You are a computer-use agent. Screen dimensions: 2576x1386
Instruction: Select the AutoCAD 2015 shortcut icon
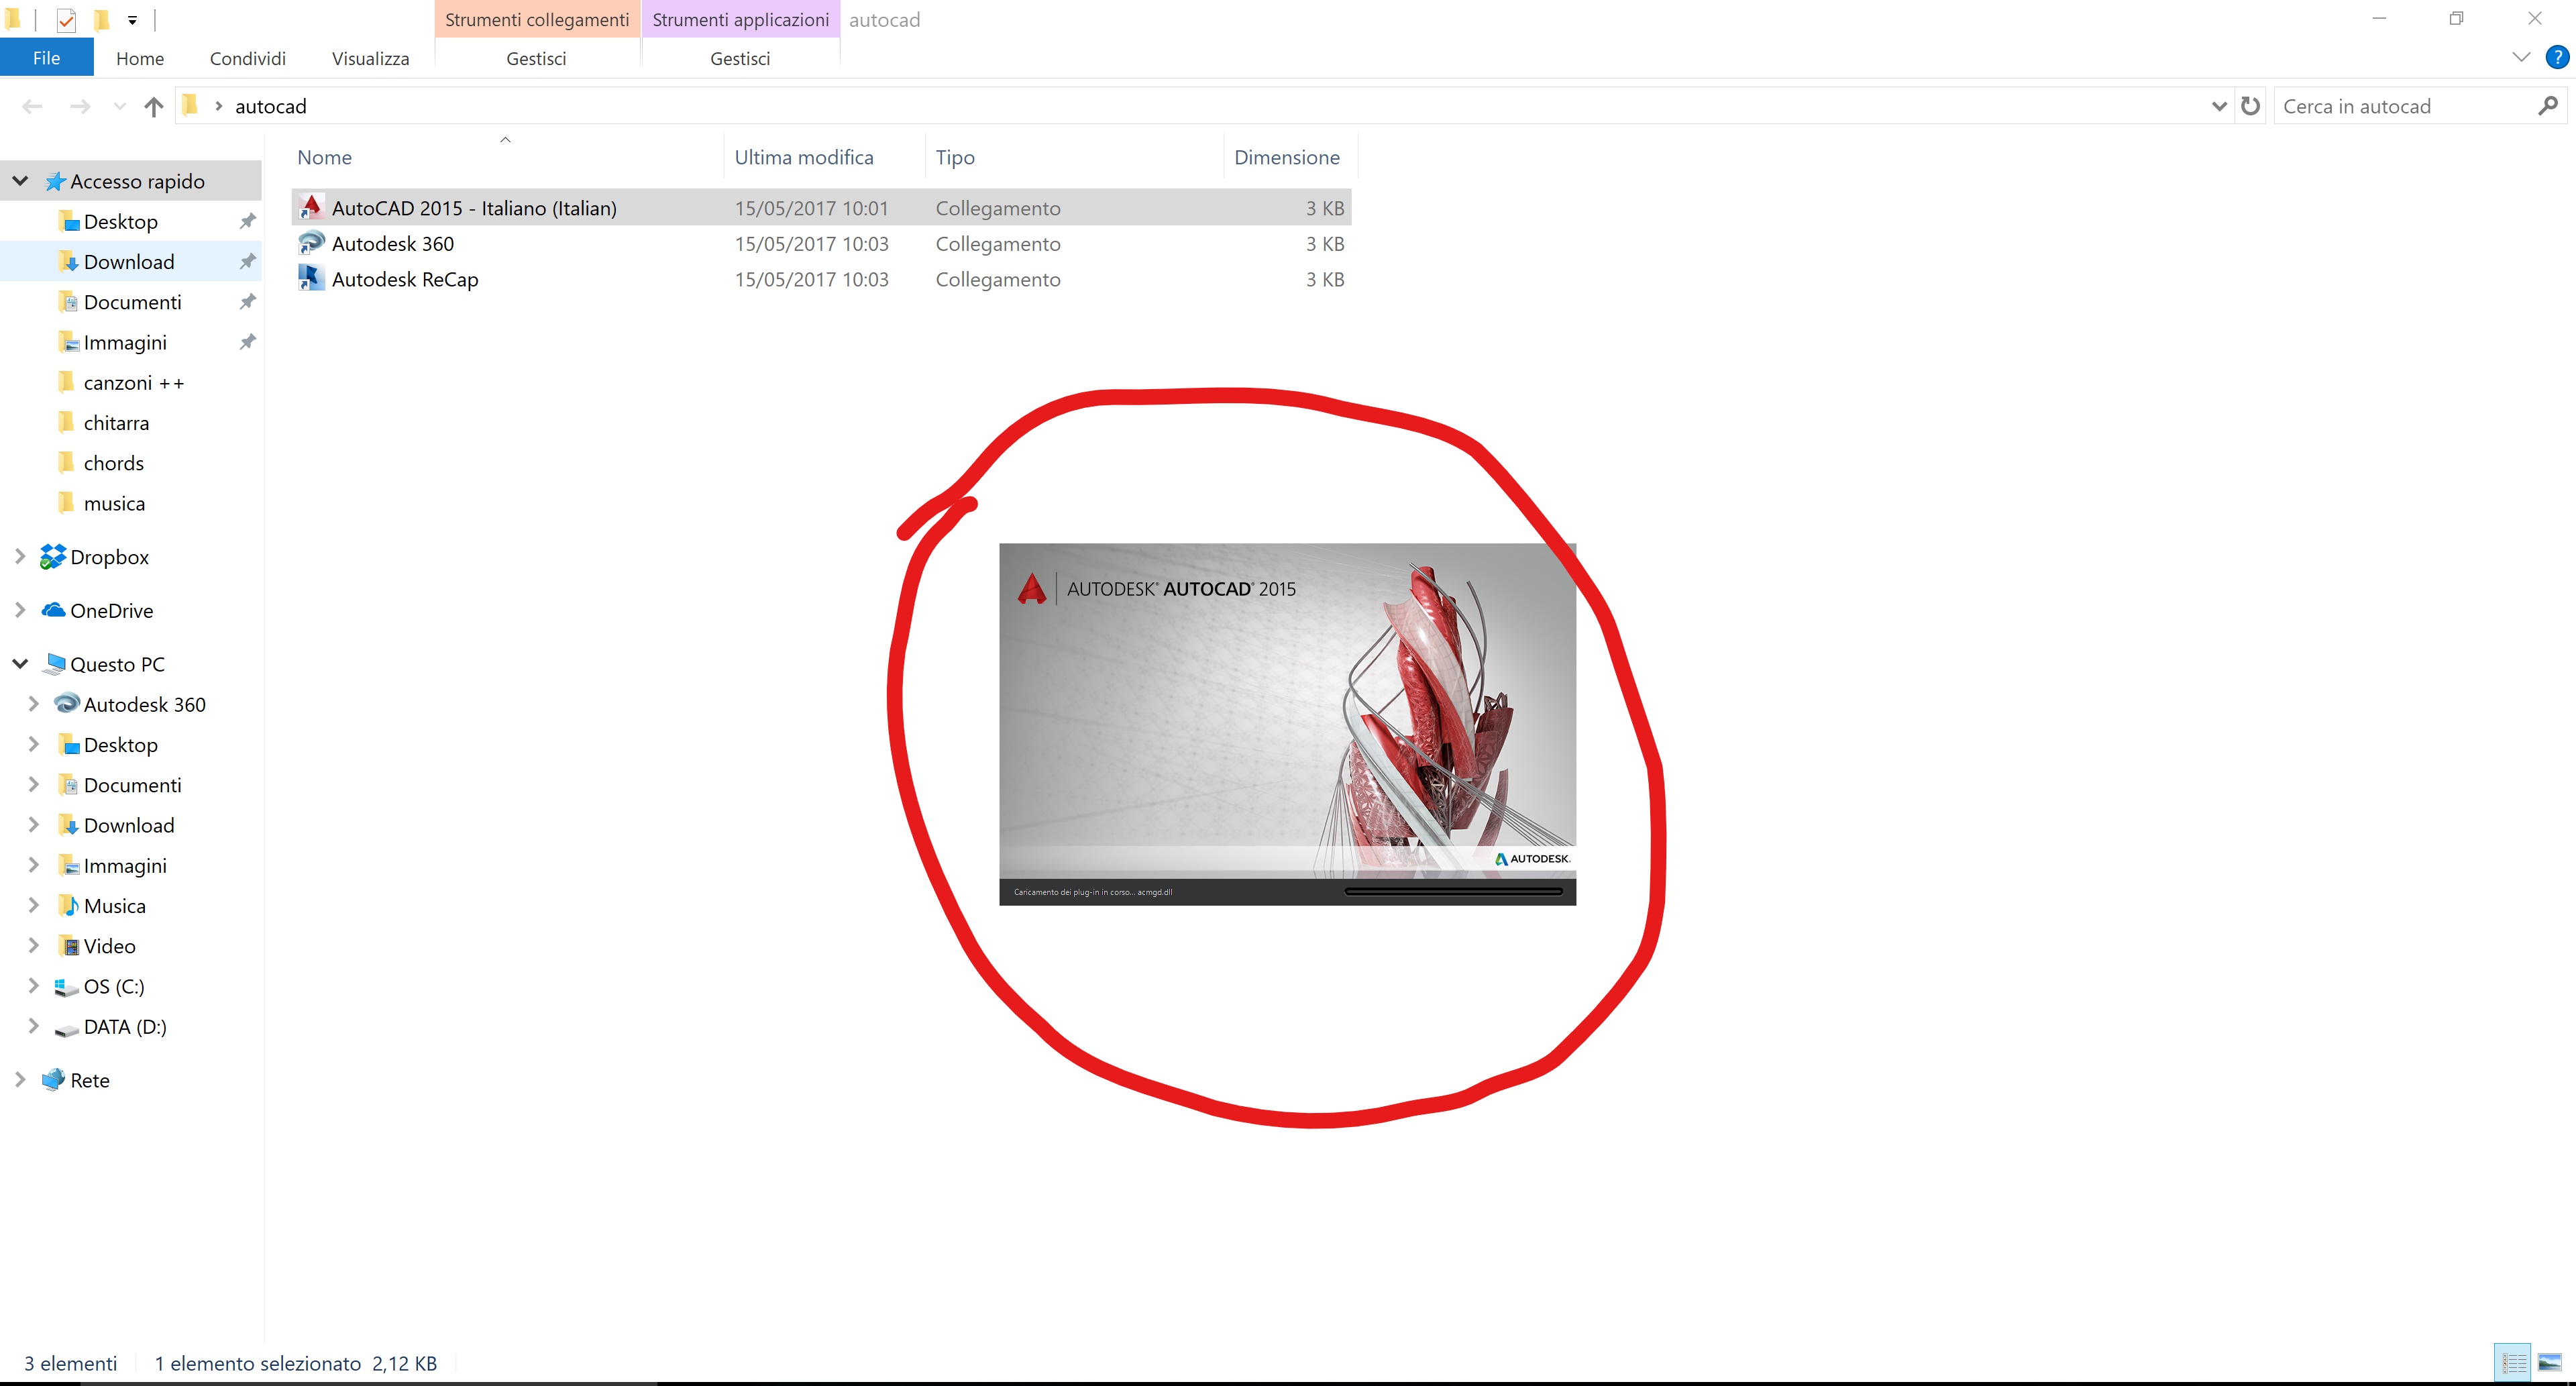pos(311,207)
